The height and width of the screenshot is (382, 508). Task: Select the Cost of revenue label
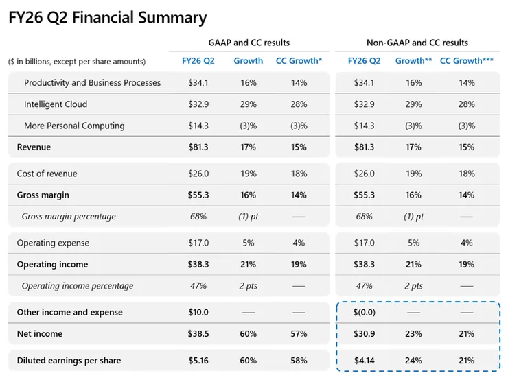click(47, 174)
